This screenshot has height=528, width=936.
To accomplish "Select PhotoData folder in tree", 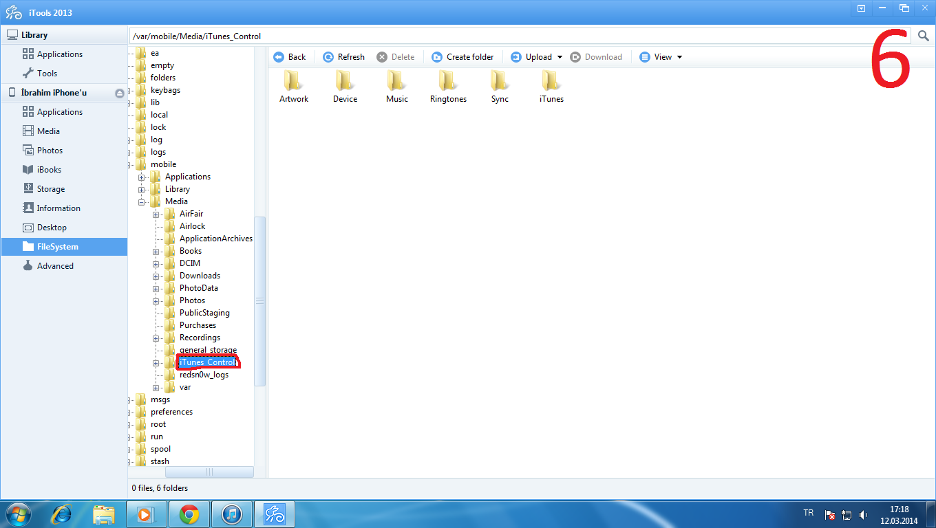I will (x=198, y=288).
